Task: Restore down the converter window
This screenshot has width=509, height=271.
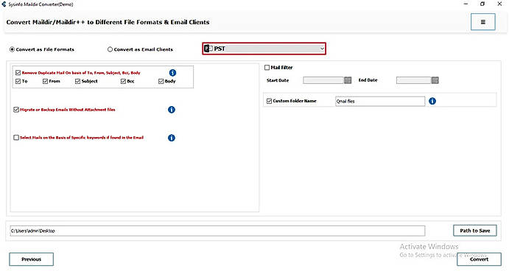Action: click(482, 4)
